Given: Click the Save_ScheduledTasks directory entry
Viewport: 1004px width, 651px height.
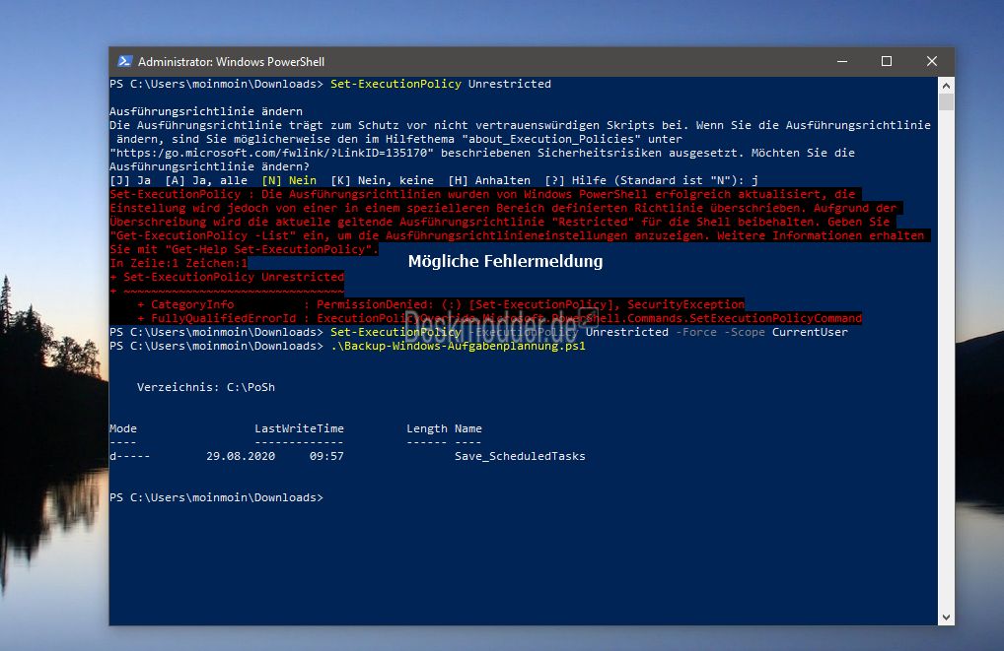Looking at the screenshot, I should [x=520, y=456].
